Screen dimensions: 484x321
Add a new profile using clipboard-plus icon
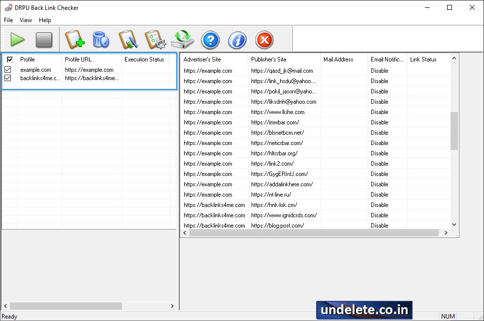pyautogui.click(x=75, y=40)
